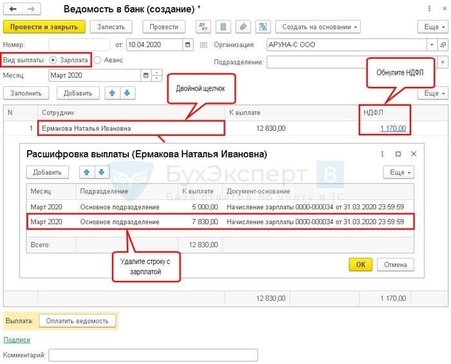The height and width of the screenshot is (364, 451).
Task: Focus the Номер input field
Action: pos(79,45)
